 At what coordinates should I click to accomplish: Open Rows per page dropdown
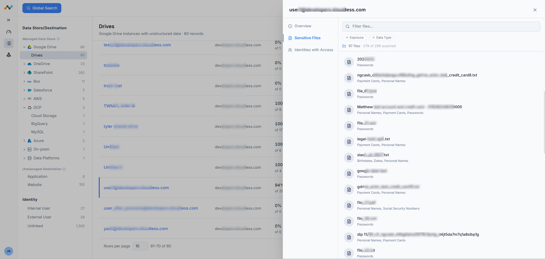[140, 246]
